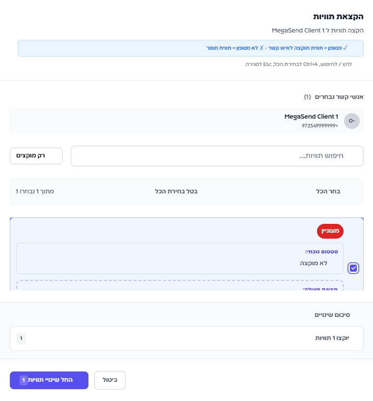The width and height of the screenshot is (373, 401).
Task: Click the red מעוניין tag badge
Action: (330, 231)
